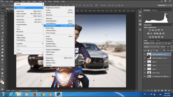Hide the hd-wallpapers layer visibility eye
This screenshot has height=97, width=173.
(145, 76)
